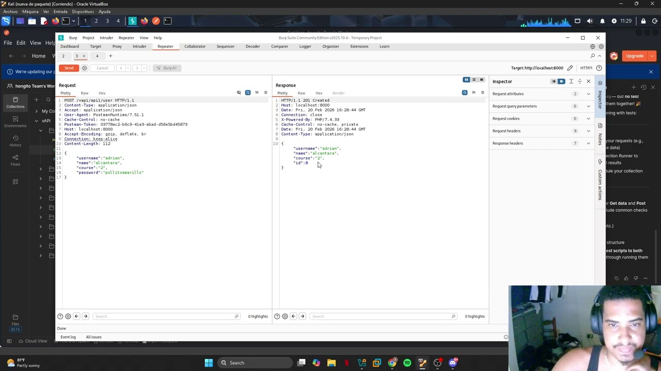This screenshot has width=661, height=371.
Task: Show request in Raw view
Action: [x=84, y=93]
